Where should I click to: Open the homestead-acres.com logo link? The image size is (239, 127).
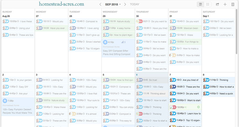coord(61,4)
